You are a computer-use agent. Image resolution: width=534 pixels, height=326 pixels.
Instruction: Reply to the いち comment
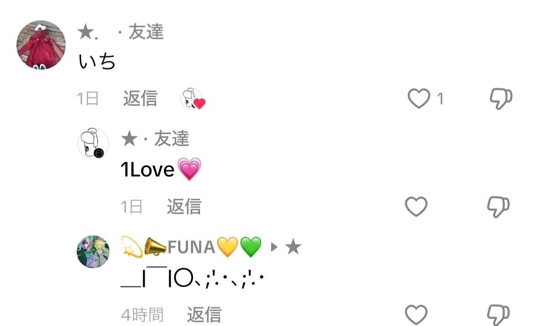[140, 98]
